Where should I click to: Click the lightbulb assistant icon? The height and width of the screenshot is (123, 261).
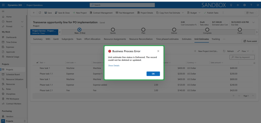click(x=231, y=5)
